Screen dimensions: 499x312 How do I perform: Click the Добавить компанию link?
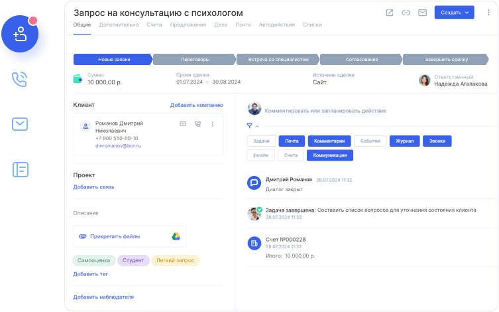[x=196, y=105]
